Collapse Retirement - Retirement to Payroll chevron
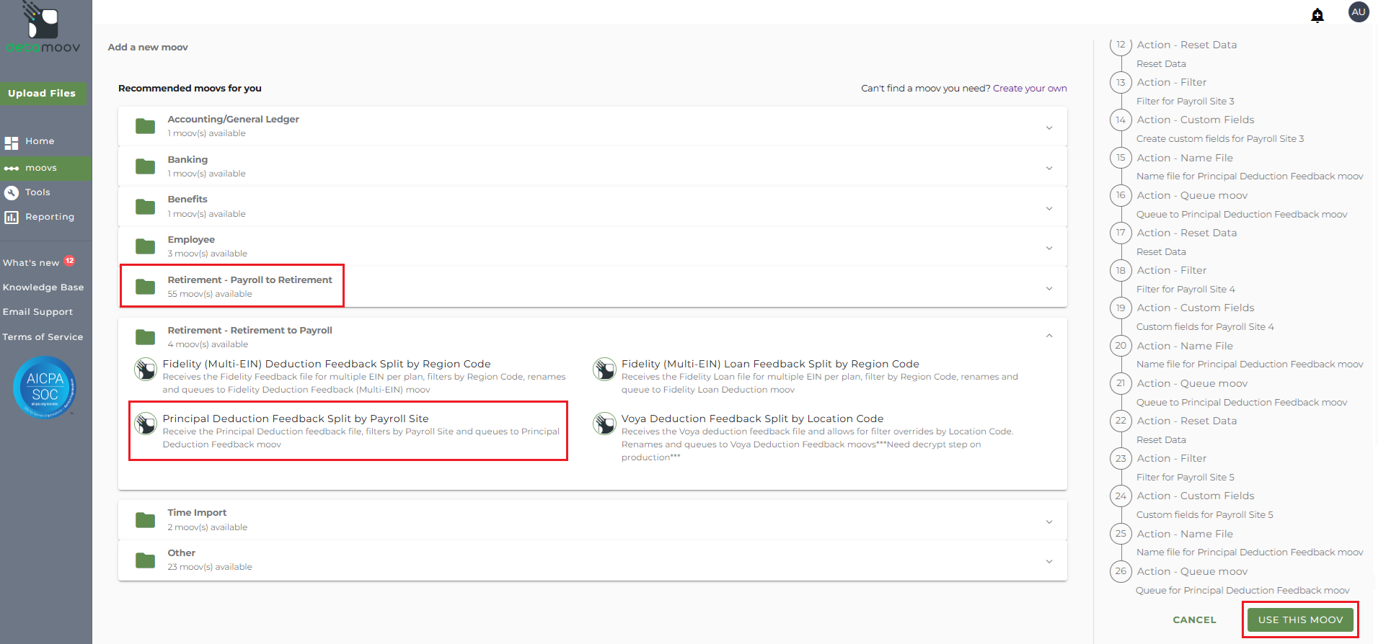This screenshot has width=1378, height=644. pyautogui.click(x=1049, y=336)
